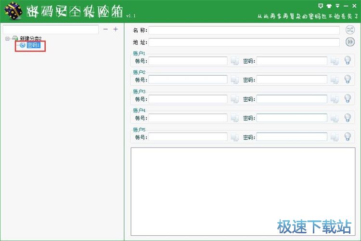Copy the 账户1 account number
The width and height of the screenshot is (361, 241).
(234, 61)
